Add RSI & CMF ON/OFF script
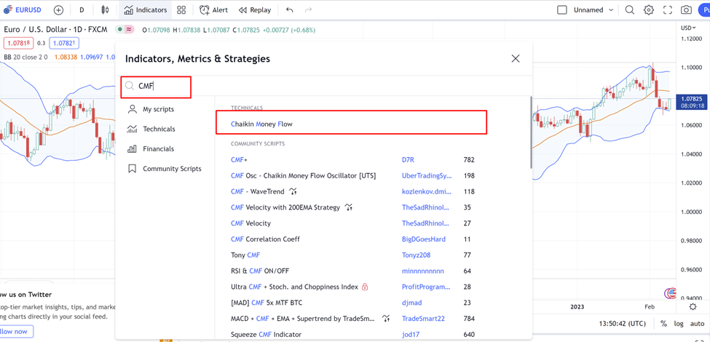710x342 pixels. pos(259,271)
